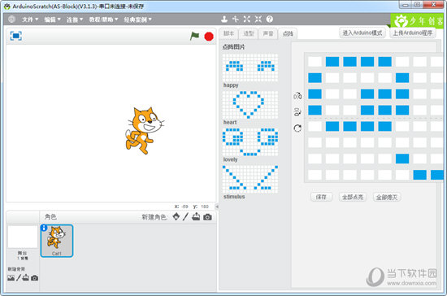Choose new sprite from library icon
Viewport: 447px width, 296px height.
(176, 217)
